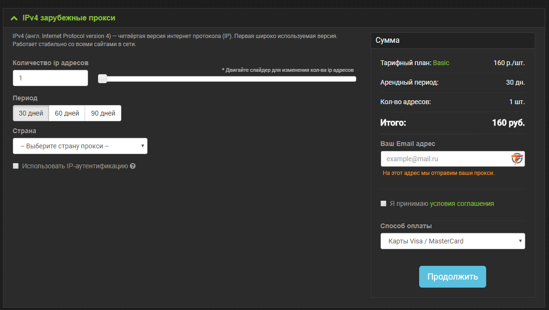
Task: Click the 1 шт. address count value
Action: pyautogui.click(x=517, y=102)
